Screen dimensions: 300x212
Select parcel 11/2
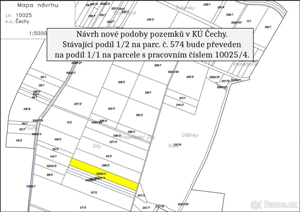click(x=69, y=122)
